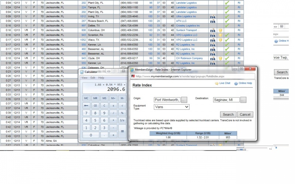The image size is (295, 184).
Task: Click the TE site icon in address bar
Action: click(x=133, y=76)
